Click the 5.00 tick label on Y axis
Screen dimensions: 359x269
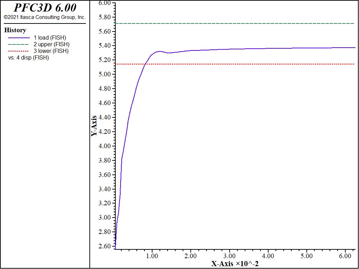click(x=104, y=74)
